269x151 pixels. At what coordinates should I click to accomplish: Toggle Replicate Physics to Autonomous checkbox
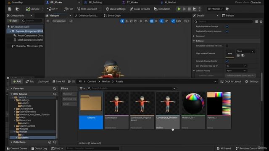[x=227, y=31]
